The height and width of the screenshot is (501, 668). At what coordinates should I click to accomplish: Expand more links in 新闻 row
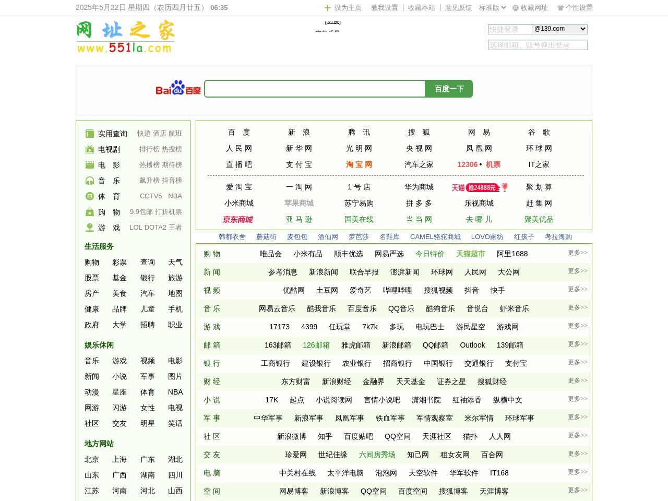point(578,271)
